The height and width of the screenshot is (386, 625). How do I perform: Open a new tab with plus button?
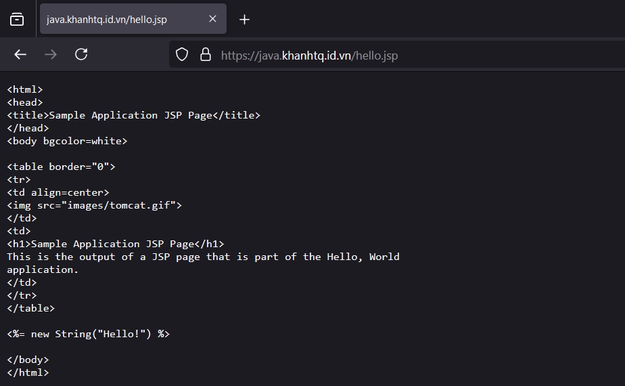[244, 20]
